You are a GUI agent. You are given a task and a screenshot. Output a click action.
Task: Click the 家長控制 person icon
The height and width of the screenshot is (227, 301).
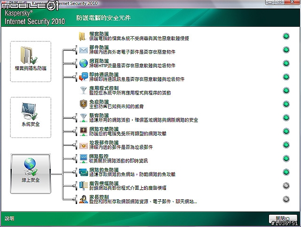click(83, 199)
